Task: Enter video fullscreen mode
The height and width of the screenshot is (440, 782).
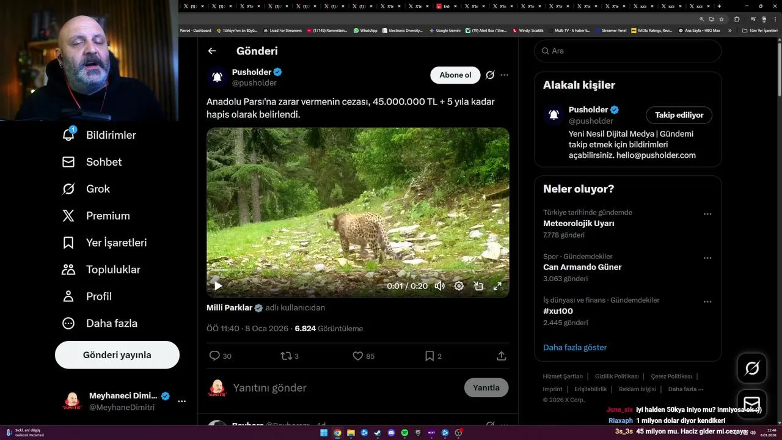Action: (497, 286)
